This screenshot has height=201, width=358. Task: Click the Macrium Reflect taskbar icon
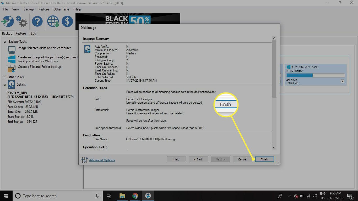tap(148, 196)
